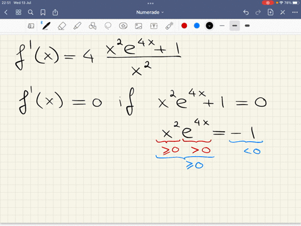Select the Image insert tool
The width and height of the screenshot is (301, 226).
click(139, 26)
